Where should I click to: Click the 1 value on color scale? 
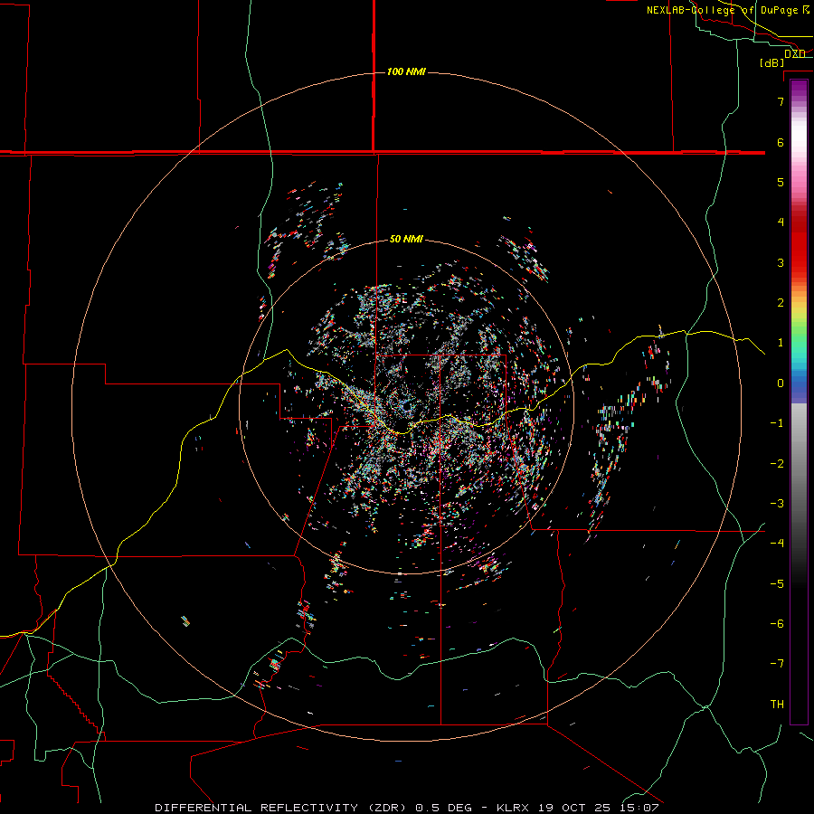781,343
